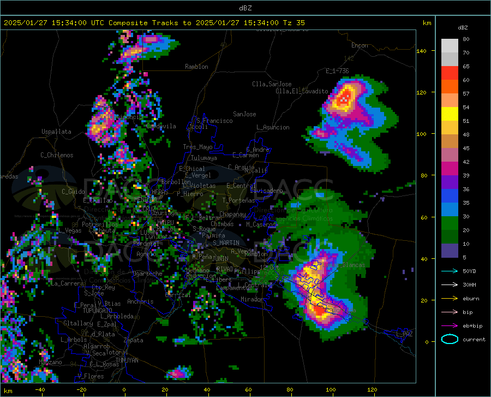
Task: Click the eb+bip magenta arrow legend icon
Action: pos(450,326)
